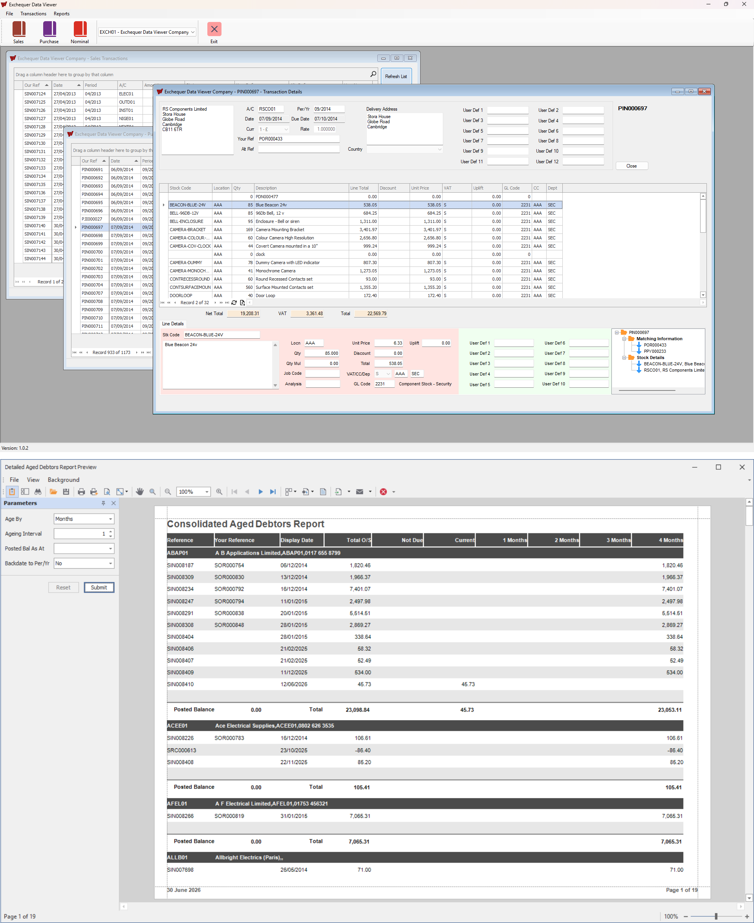Select the Line Details tab

(x=173, y=324)
